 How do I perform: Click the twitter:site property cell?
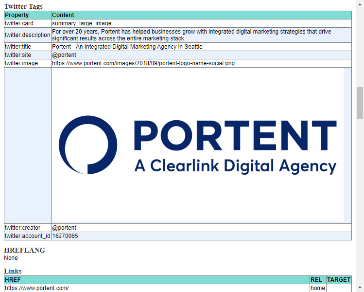point(28,55)
